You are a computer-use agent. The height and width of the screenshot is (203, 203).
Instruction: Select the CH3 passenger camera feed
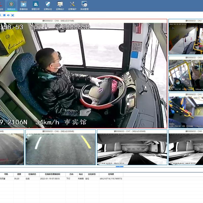click(186, 75)
